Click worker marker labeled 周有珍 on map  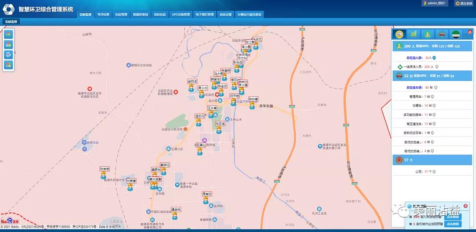(x=206, y=201)
